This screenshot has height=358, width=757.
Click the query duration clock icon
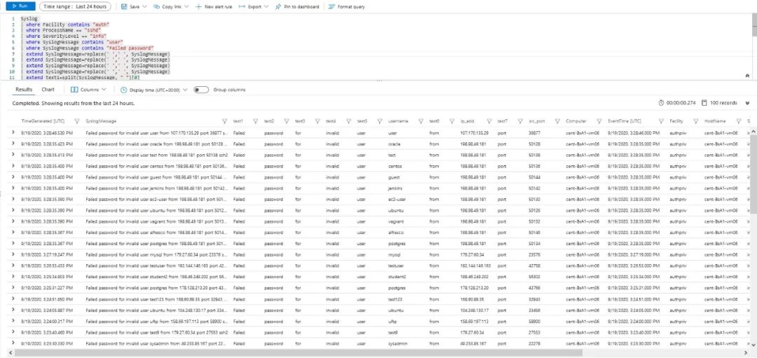point(662,103)
